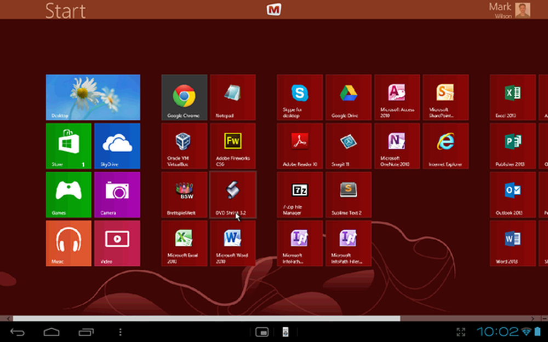Viewport: 548px width, 342px height.
Task: Tap the fullscreen expand arrows icon
Action: pyautogui.click(x=461, y=332)
